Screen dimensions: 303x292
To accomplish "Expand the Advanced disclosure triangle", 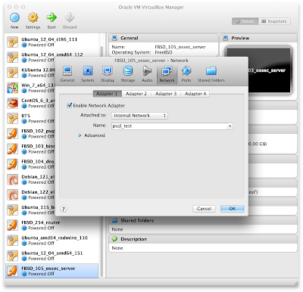I will pos(80,135).
